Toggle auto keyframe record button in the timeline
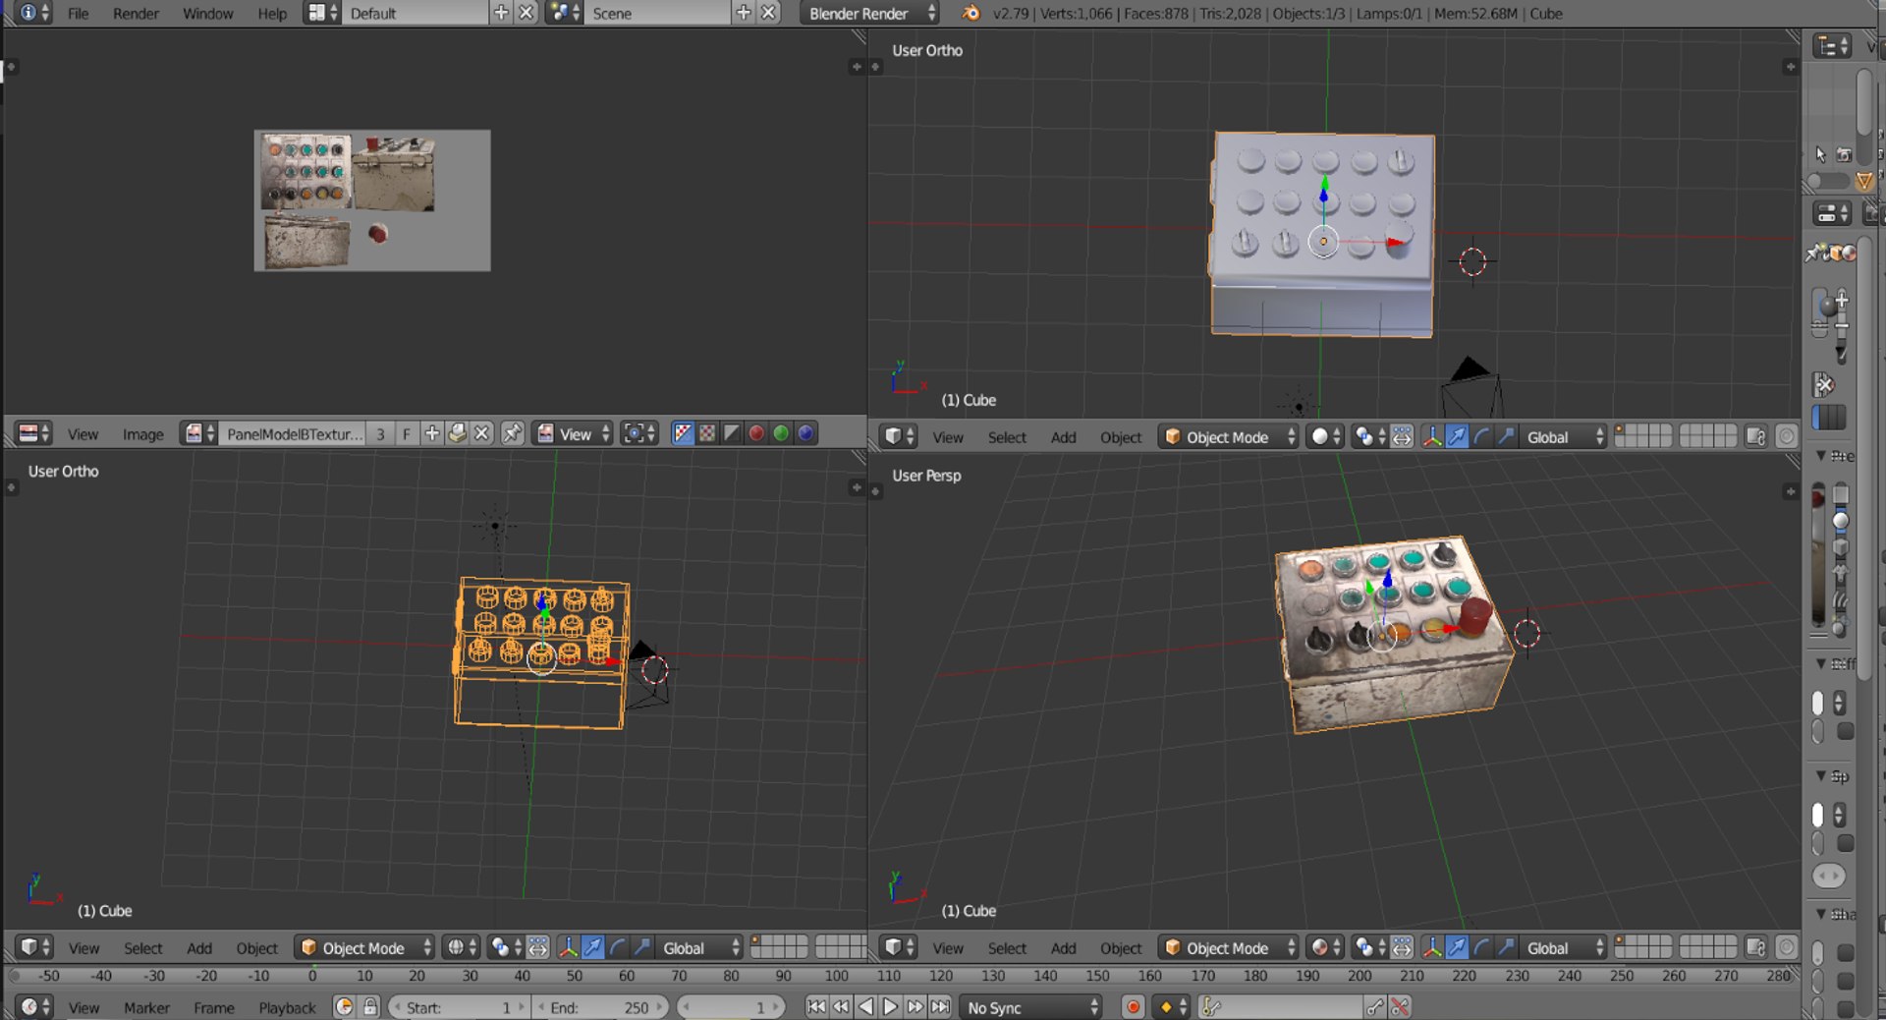Viewport: 1886px width, 1020px height. point(1133,1007)
